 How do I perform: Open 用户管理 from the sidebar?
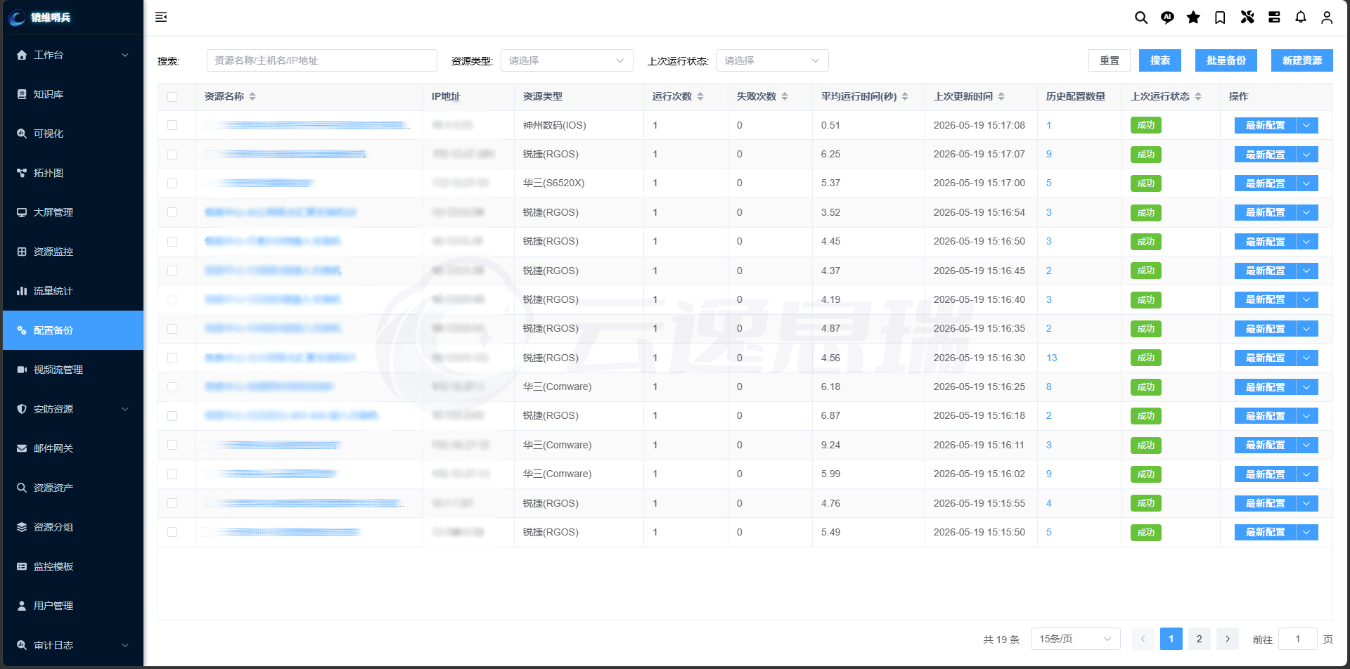pos(73,606)
